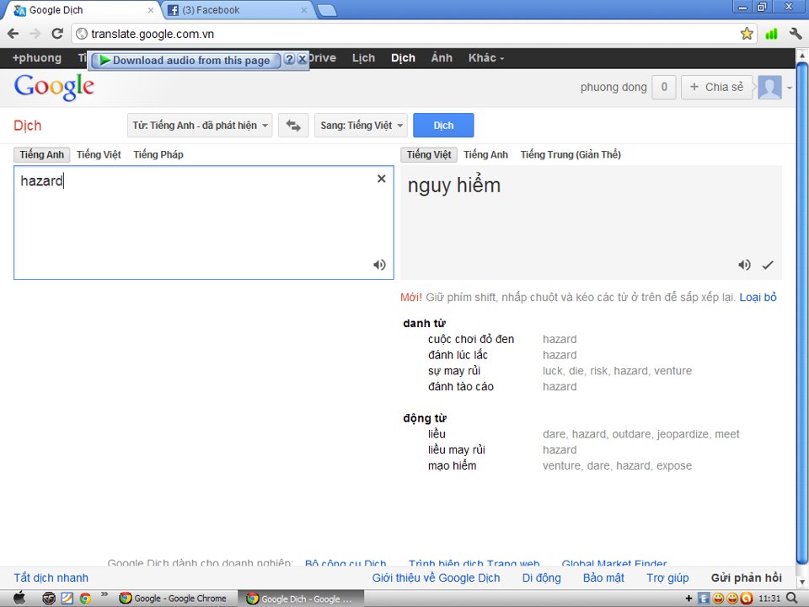
Task: Select Tiếng Anh as target language
Action: [485, 154]
